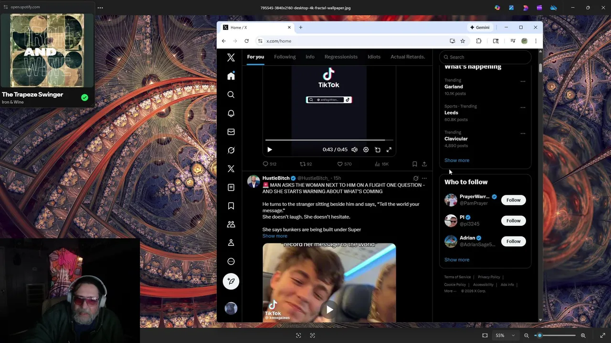The width and height of the screenshot is (611, 343).
Task: Reply to post with 512 comments
Action: point(270,164)
